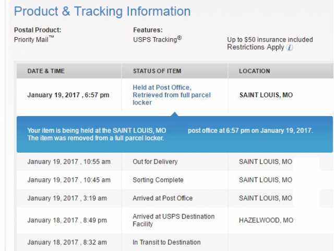Click the USPS Tracking feature text
Viewport: 334px width, 251px height.
[158, 39]
